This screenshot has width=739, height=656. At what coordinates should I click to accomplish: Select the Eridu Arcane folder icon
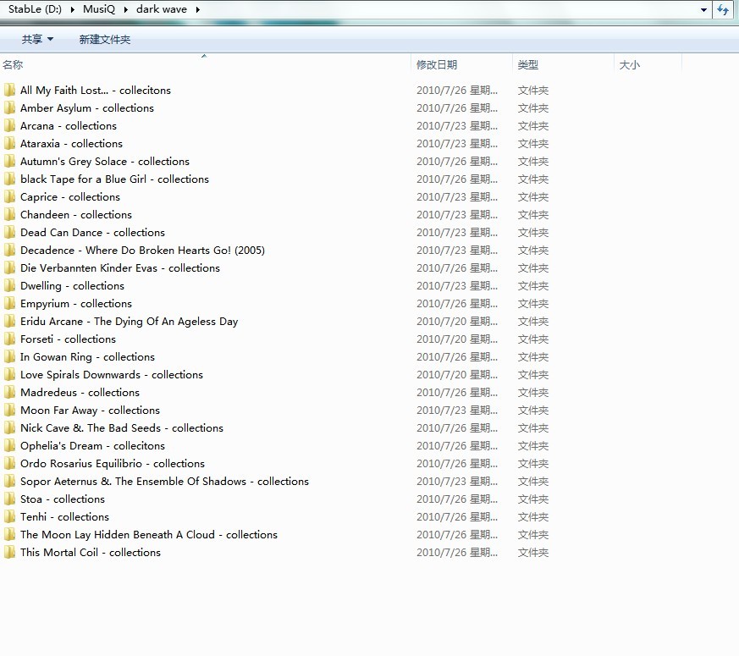click(9, 322)
